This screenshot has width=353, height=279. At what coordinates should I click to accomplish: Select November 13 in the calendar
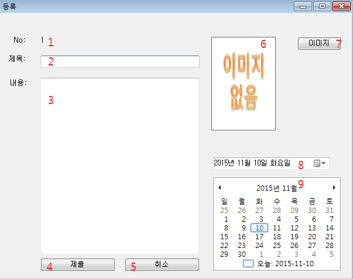pyautogui.click(x=312, y=228)
